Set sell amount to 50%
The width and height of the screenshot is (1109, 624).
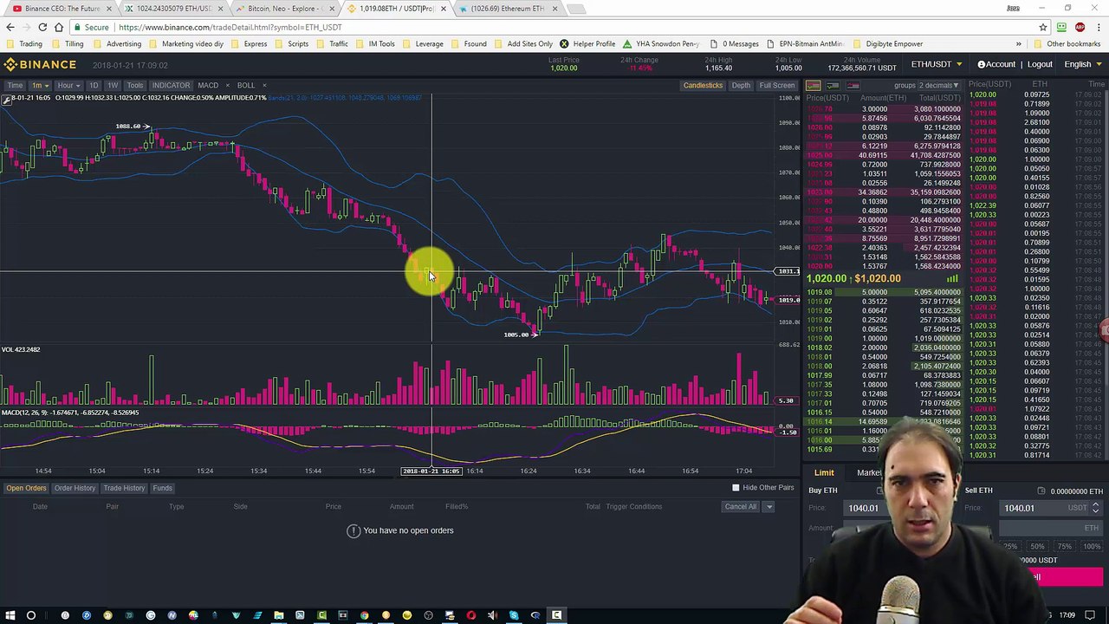pos(1037,546)
